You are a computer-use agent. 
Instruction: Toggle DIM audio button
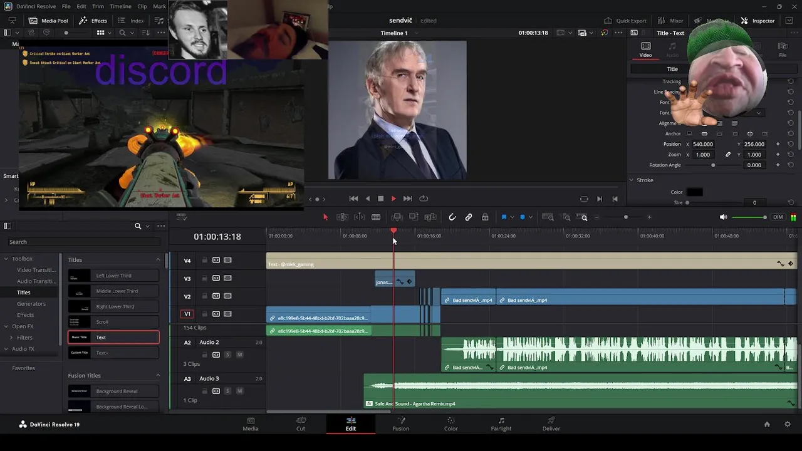pyautogui.click(x=778, y=217)
